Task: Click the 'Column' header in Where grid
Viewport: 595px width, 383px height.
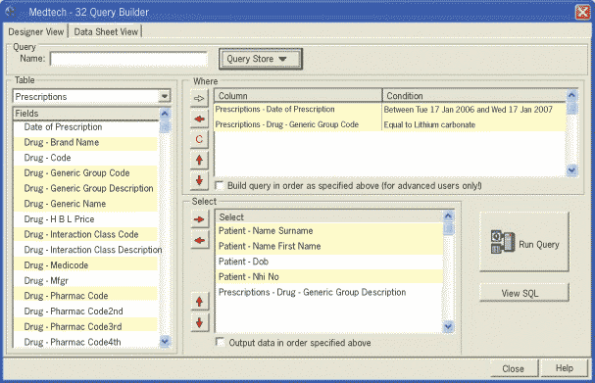Action: 298,96
